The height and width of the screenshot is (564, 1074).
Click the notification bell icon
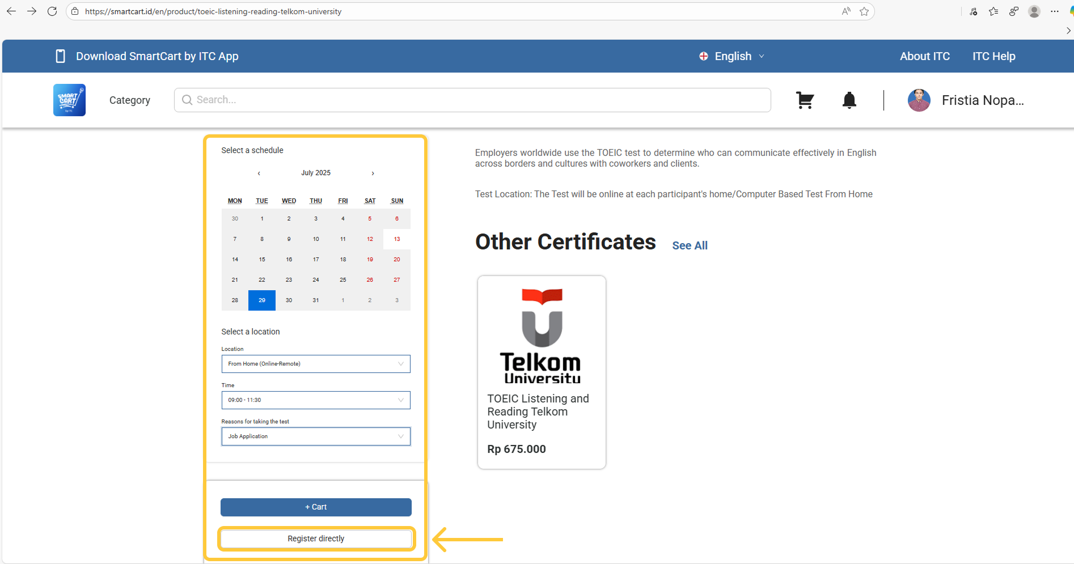coord(849,100)
